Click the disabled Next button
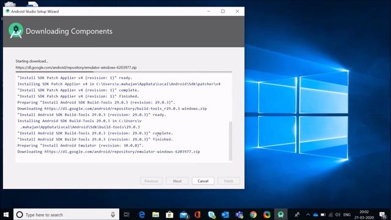This screenshot has width=391, height=220. click(x=177, y=181)
